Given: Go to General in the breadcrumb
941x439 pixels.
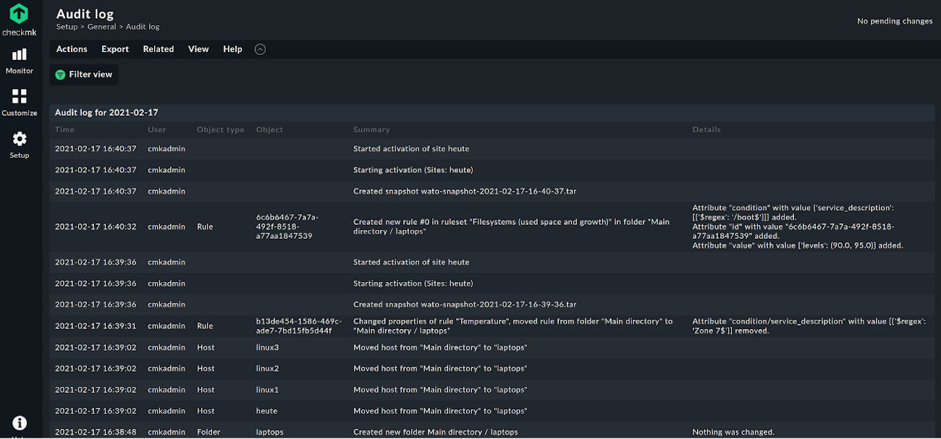Looking at the screenshot, I should pyautogui.click(x=101, y=27).
